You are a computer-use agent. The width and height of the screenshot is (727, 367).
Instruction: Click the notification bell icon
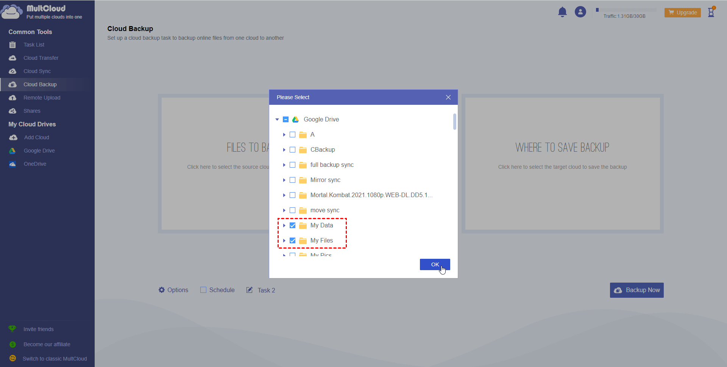click(x=562, y=12)
